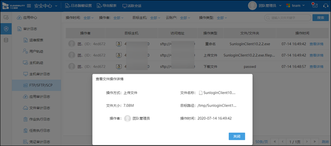Click the 导出报表 export icon
The width and height of the screenshot is (331, 146).
pyautogui.click(x=99, y=6)
